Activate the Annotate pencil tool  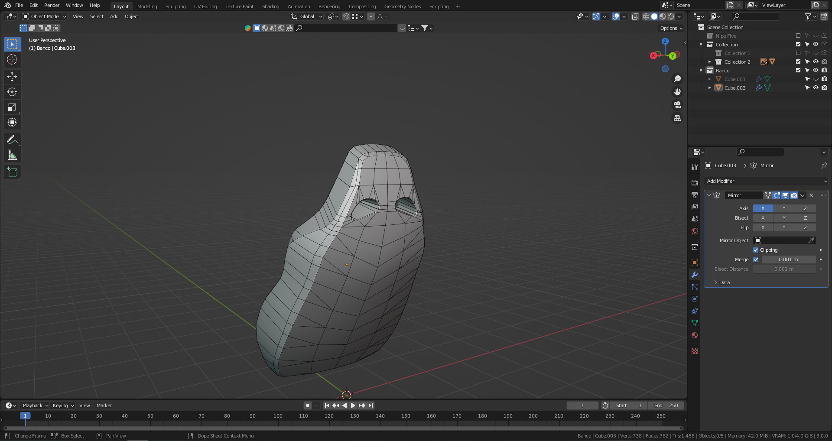pyautogui.click(x=12, y=139)
